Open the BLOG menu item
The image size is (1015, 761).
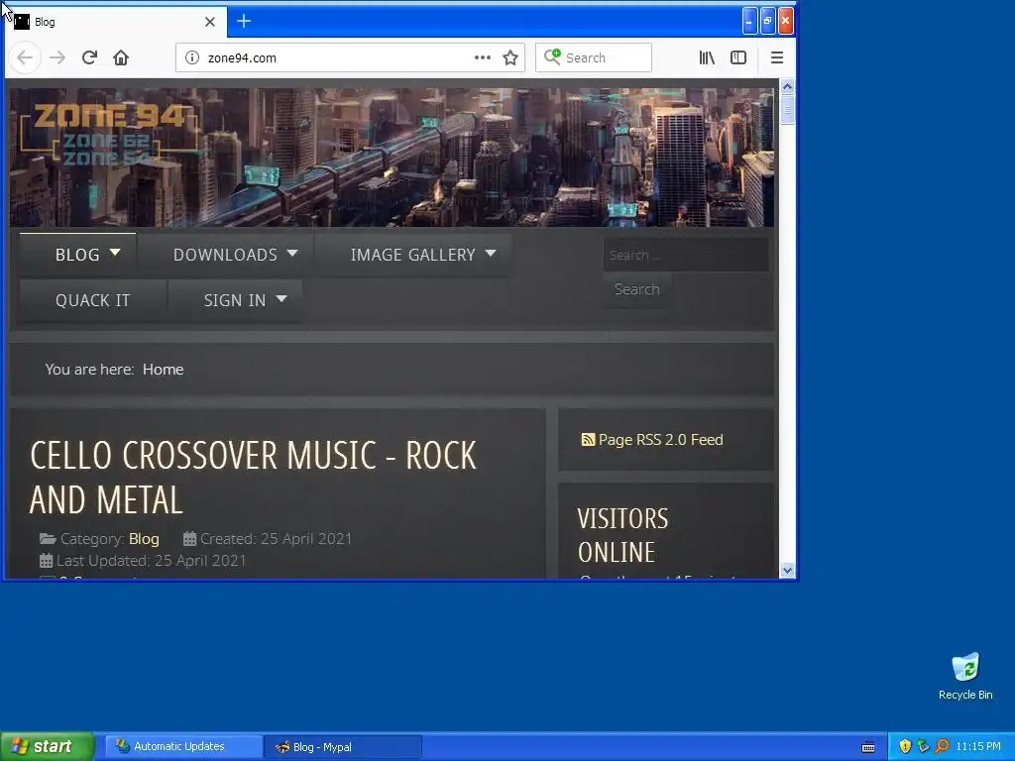tap(77, 255)
